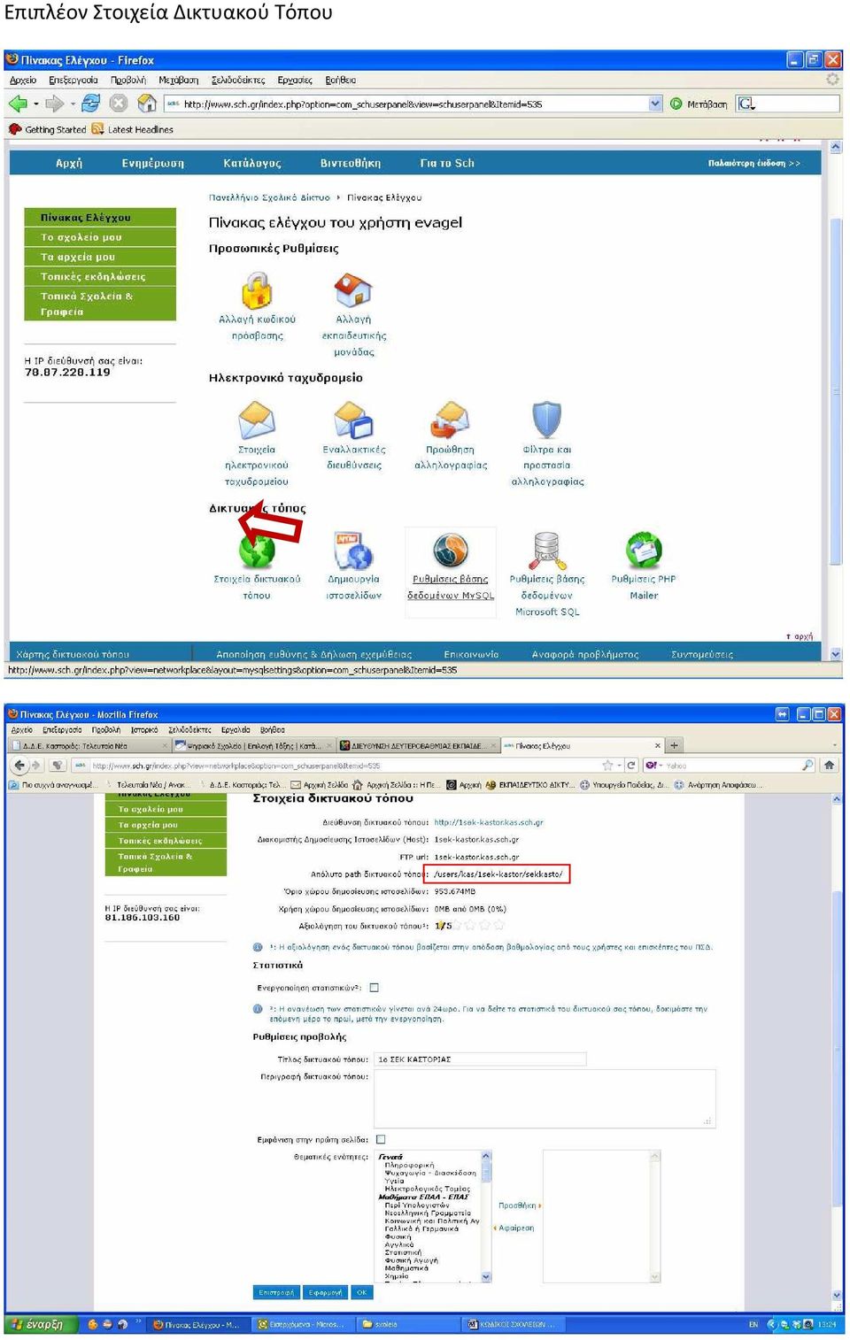Open Αρχείο menu in upper Firefox
Viewport: 850px width, 1340px height.
click(23, 80)
